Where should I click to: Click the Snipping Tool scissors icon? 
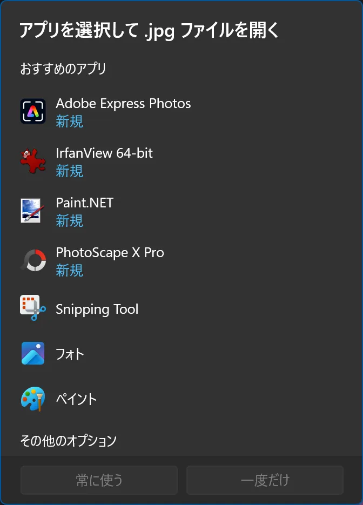tap(33, 308)
